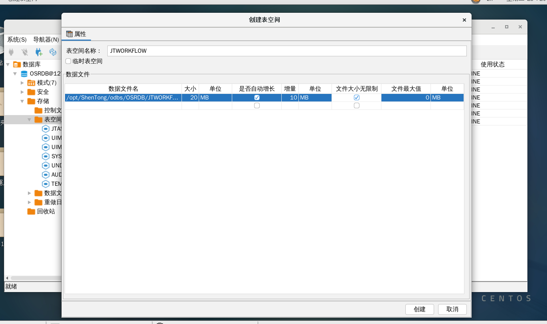Click the 文件最大值 cell showing 0

406,97
